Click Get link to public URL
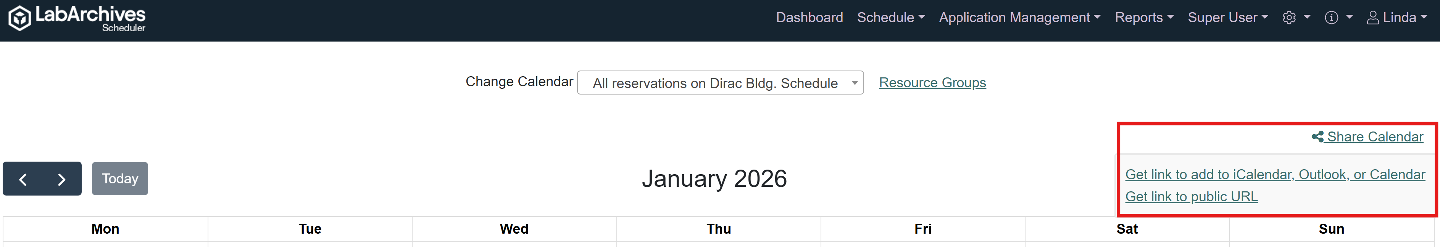 click(1191, 197)
